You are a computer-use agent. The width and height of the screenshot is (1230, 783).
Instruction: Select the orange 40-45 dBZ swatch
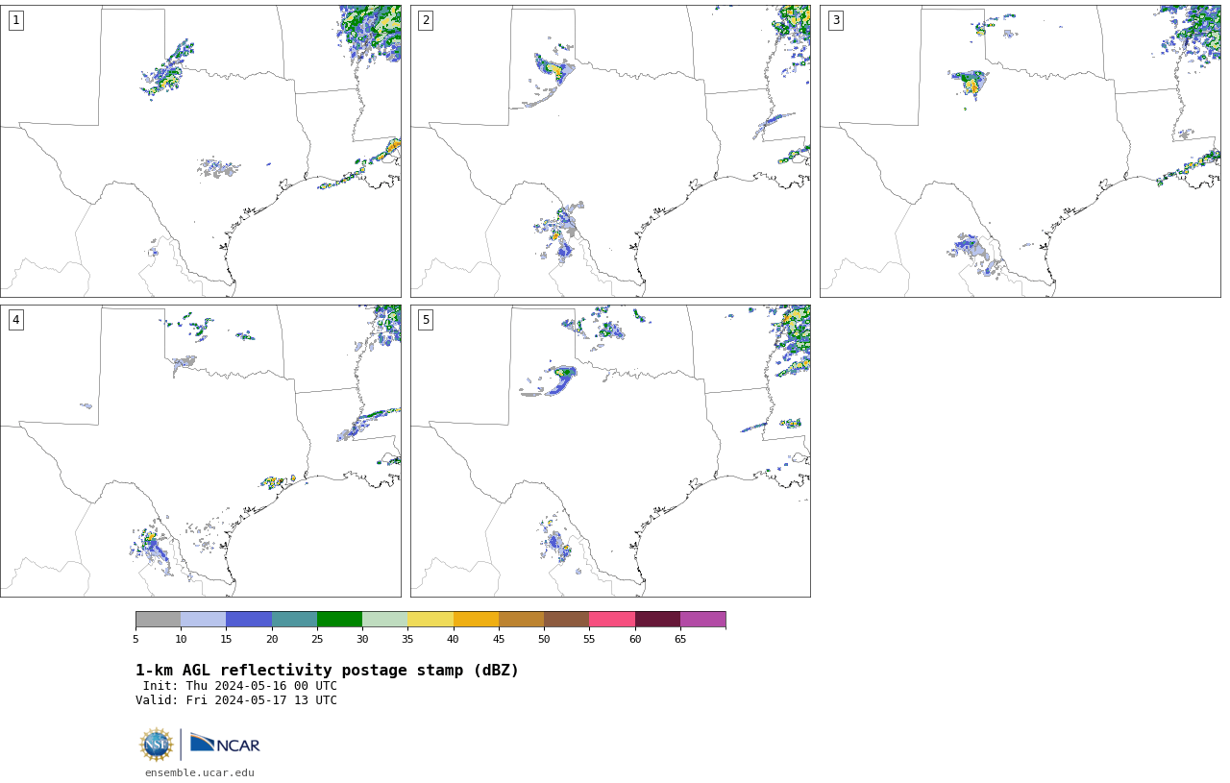[x=476, y=619]
